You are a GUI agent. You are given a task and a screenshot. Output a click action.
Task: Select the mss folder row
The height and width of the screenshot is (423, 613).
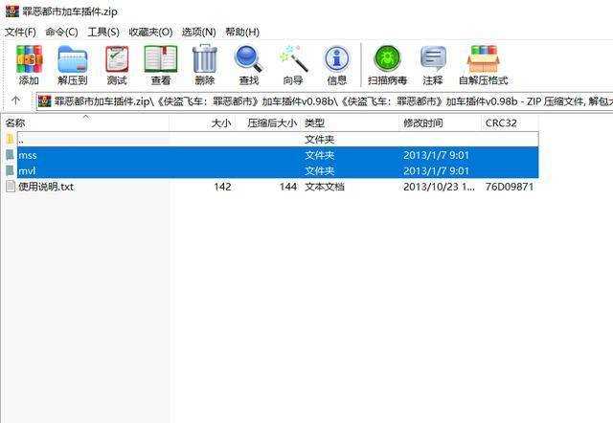(278, 155)
